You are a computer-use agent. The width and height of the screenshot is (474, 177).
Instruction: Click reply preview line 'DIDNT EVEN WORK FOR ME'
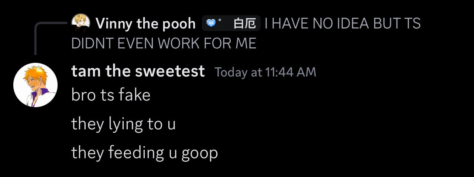point(164,44)
